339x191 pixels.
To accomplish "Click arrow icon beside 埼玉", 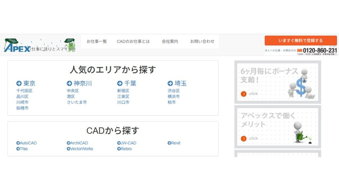I will click(170, 83).
